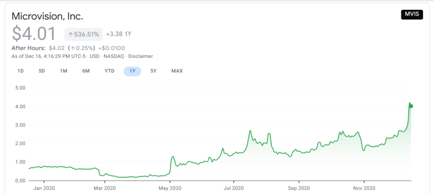The height and width of the screenshot is (194, 434).
Task: Switch chart to 5Y view
Action: point(153,71)
